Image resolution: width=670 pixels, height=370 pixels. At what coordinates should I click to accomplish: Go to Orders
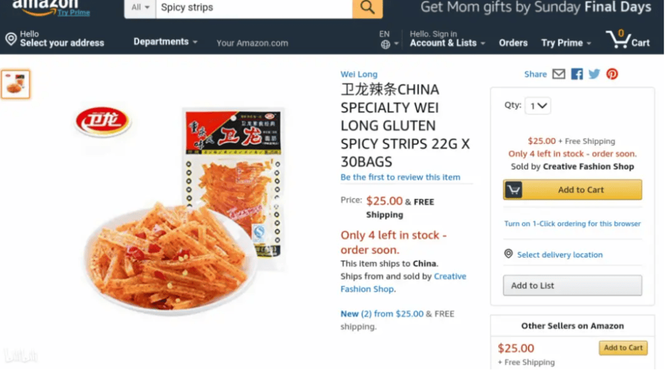513,43
